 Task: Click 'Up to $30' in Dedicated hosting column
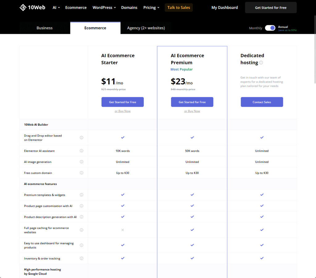(x=262, y=173)
